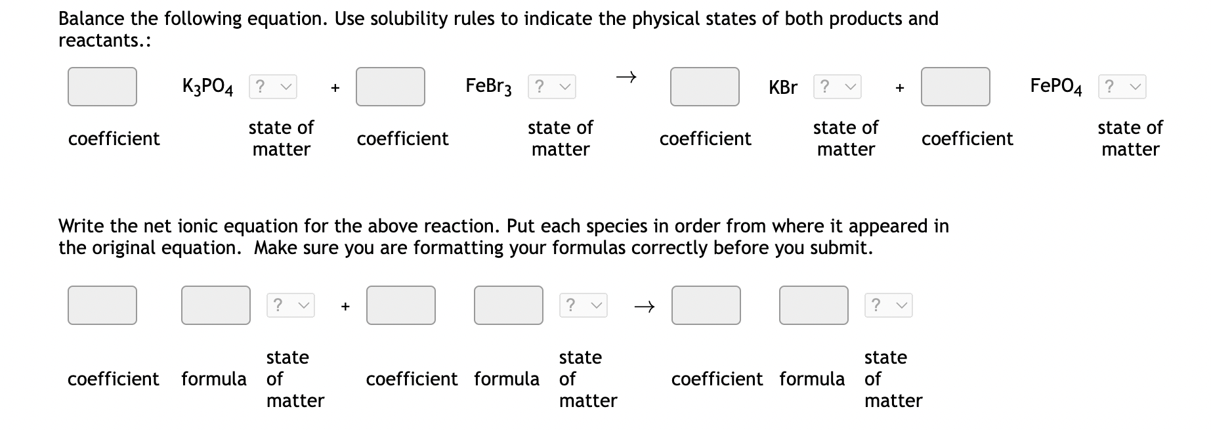The width and height of the screenshot is (1211, 430).
Task: Click the last formula box in the net ionic equation
Action: (x=813, y=305)
